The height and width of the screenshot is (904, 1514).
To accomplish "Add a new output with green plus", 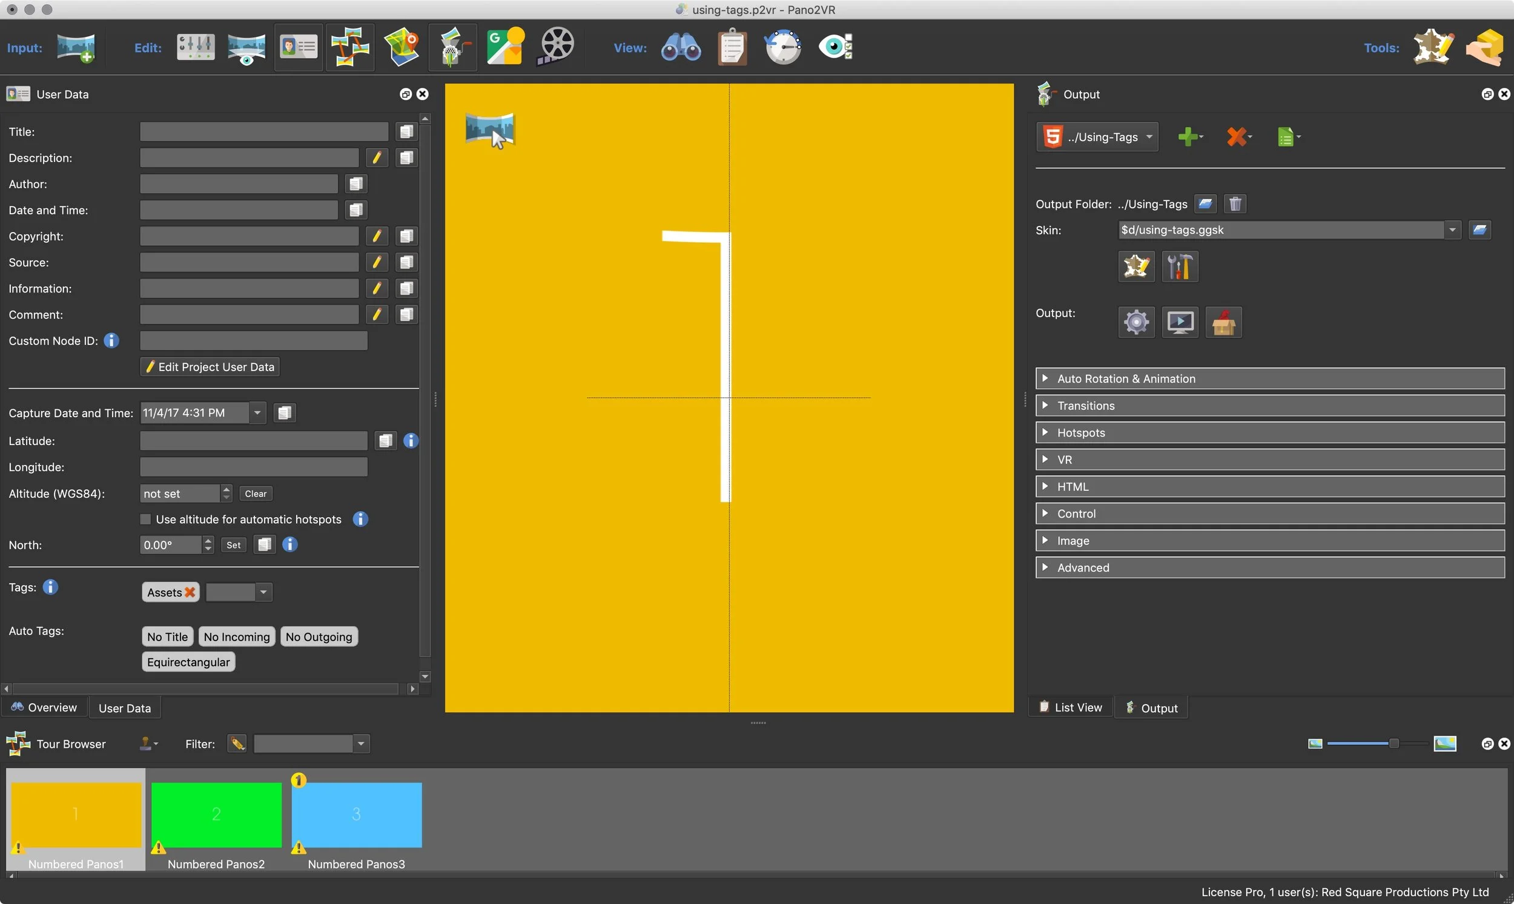I will coord(1190,136).
